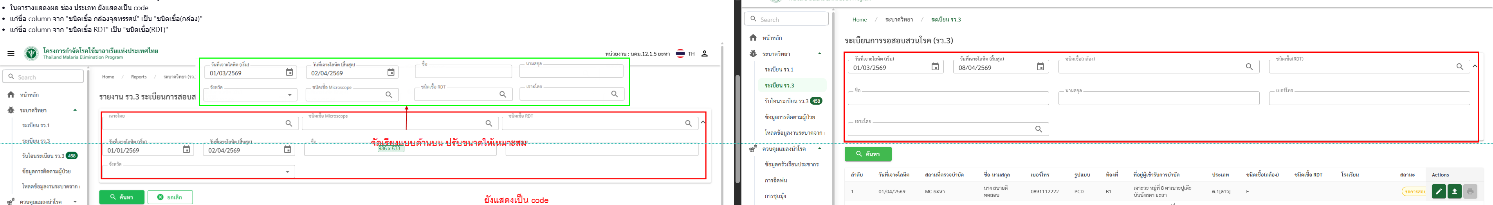Click the green ค้นหา button beside ยกเลิก
Image resolution: width=1493 pixels, height=205 pixels.
pos(122,197)
